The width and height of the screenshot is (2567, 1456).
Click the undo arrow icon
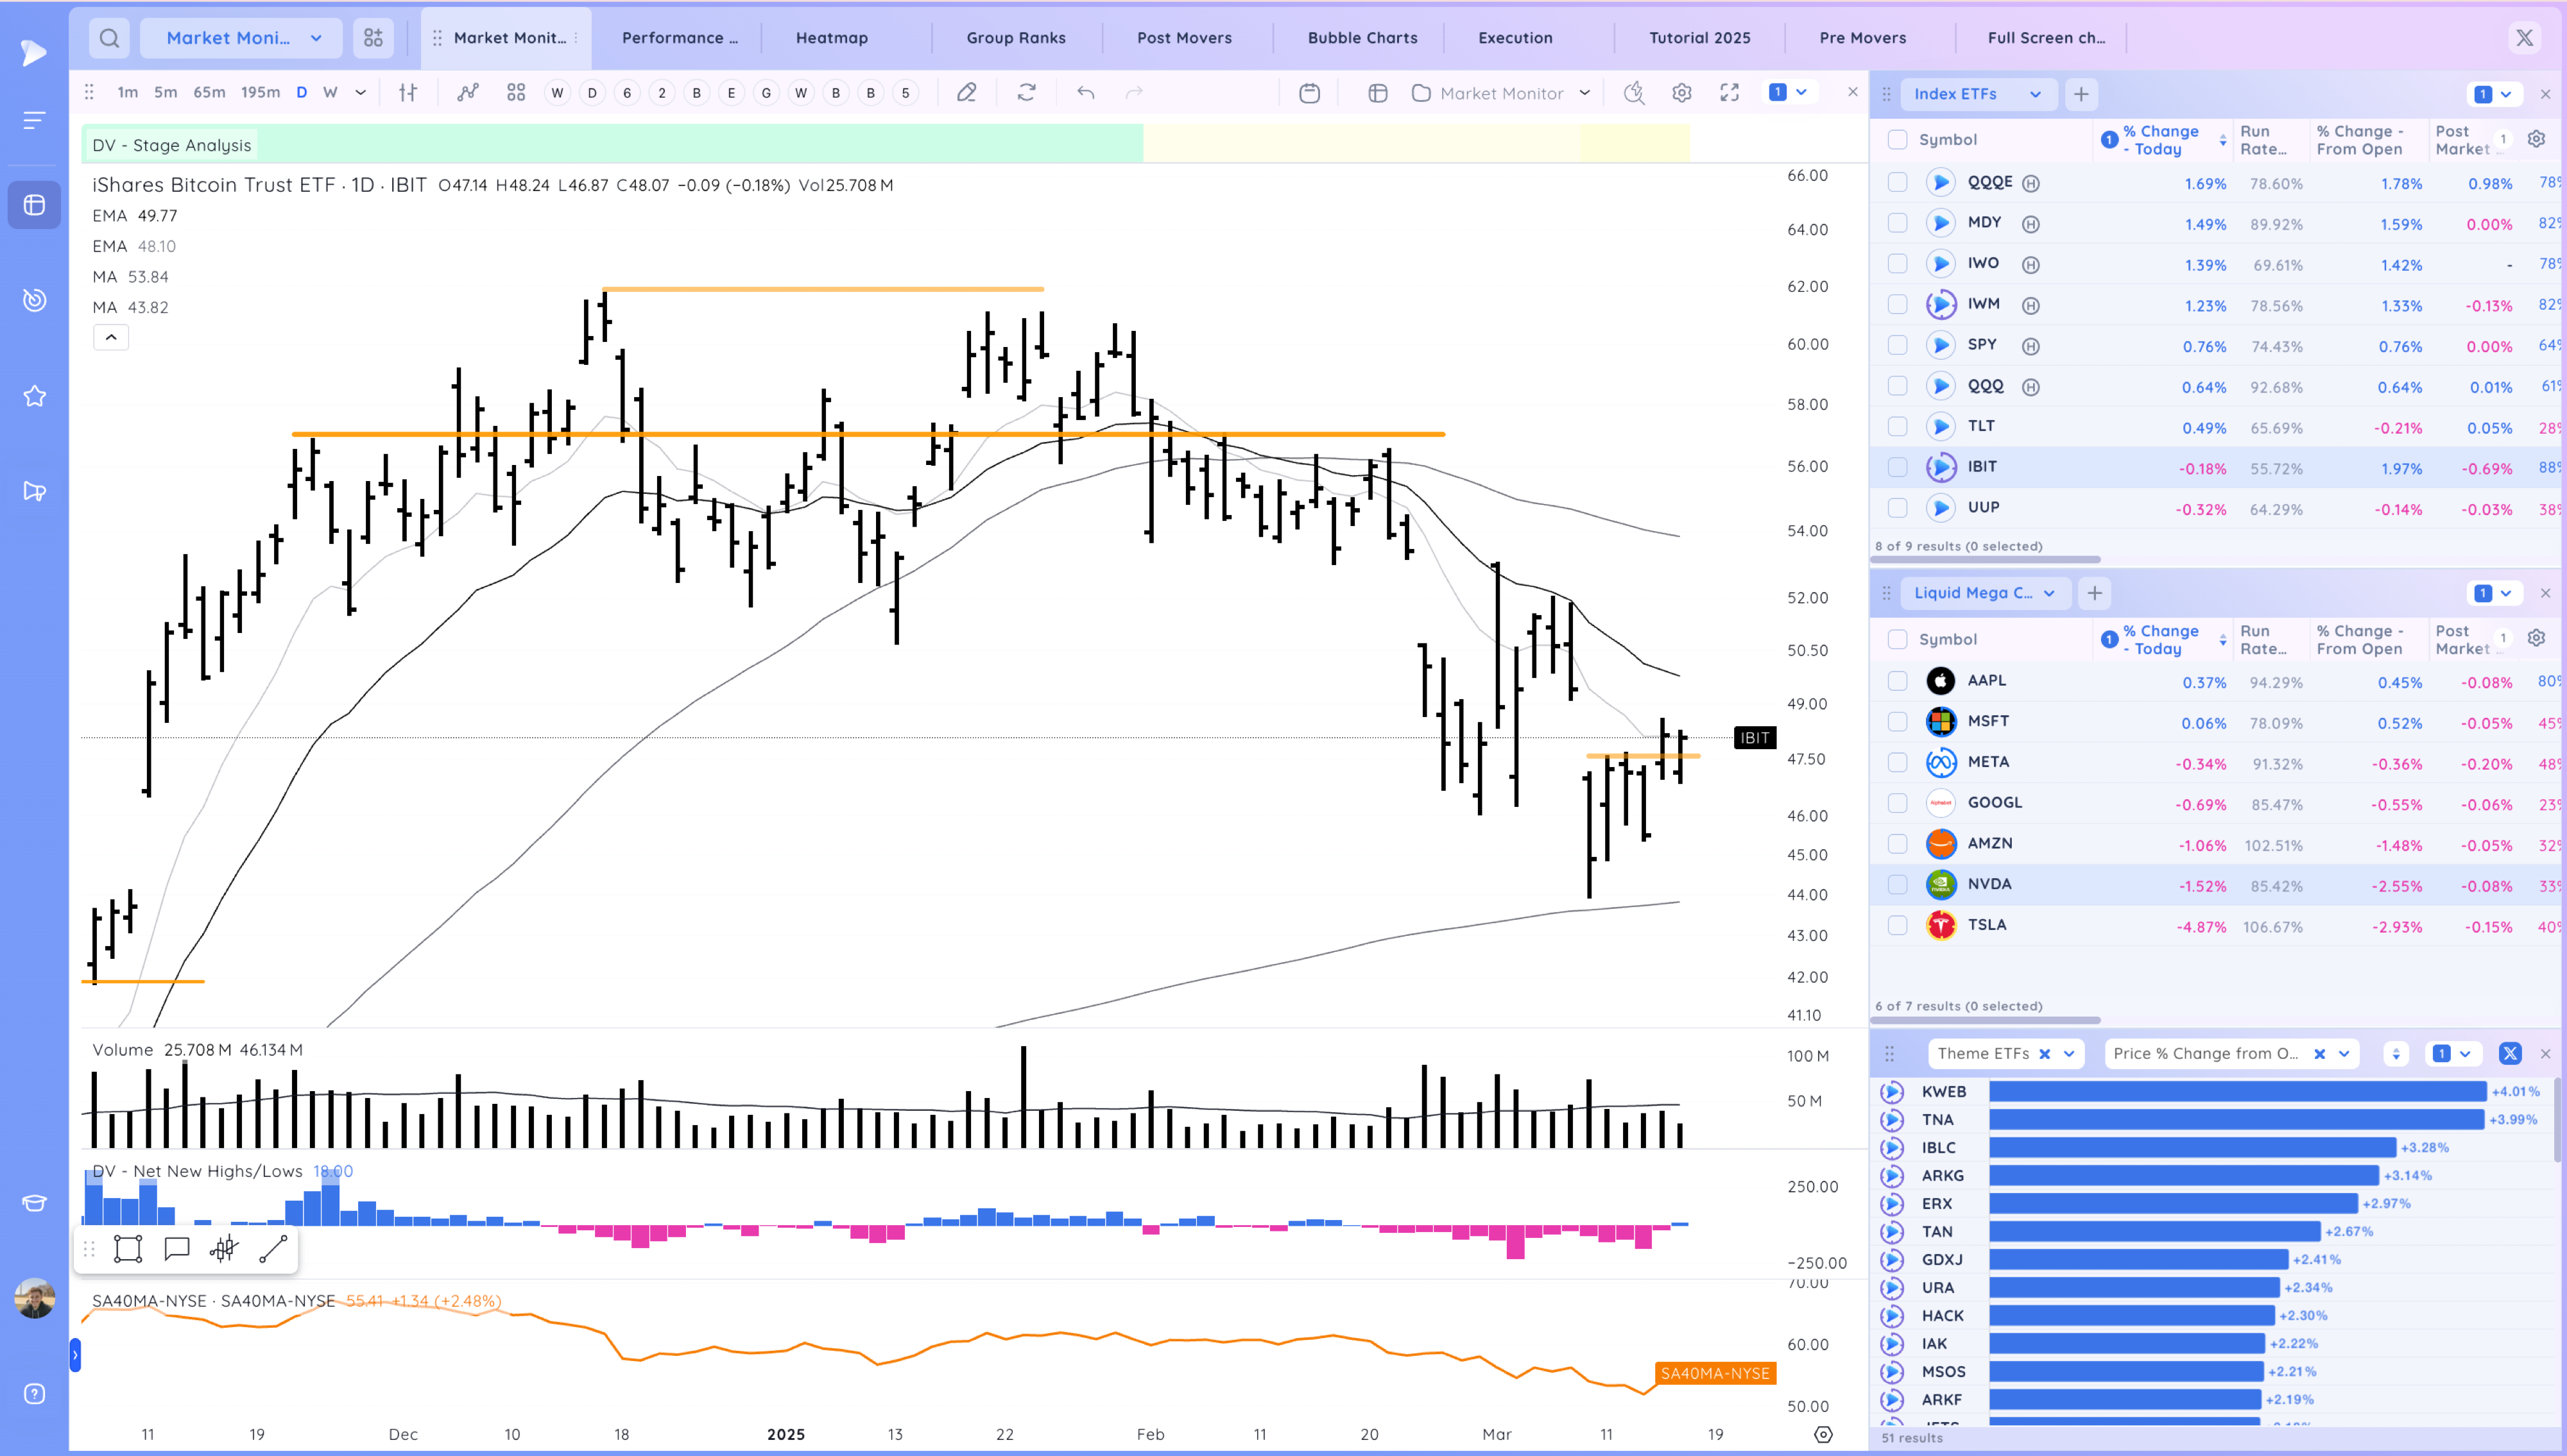click(x=1085, y=93)
